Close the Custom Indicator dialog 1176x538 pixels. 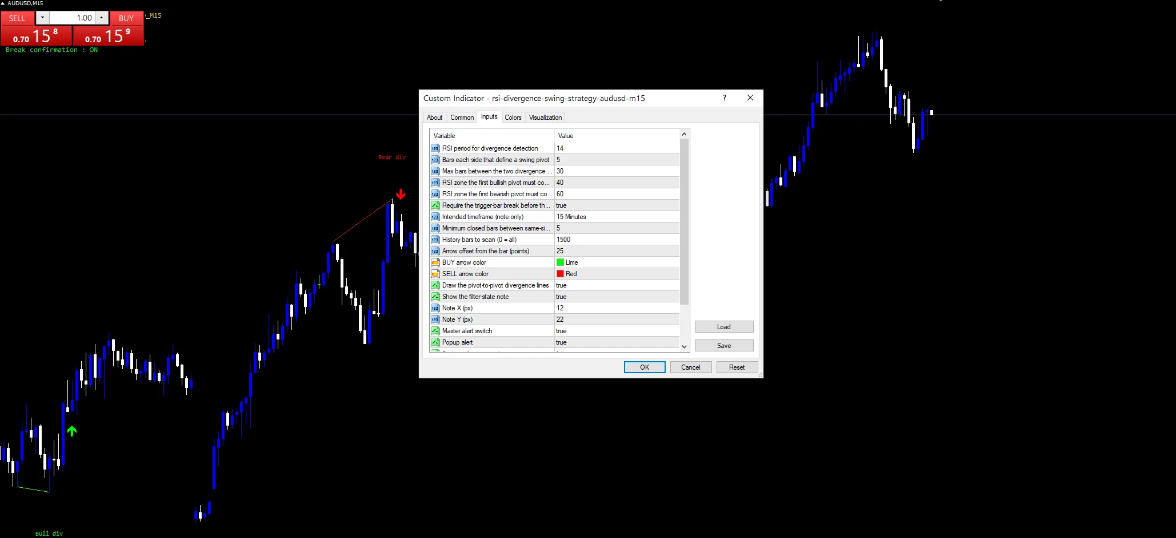(750, 98)
